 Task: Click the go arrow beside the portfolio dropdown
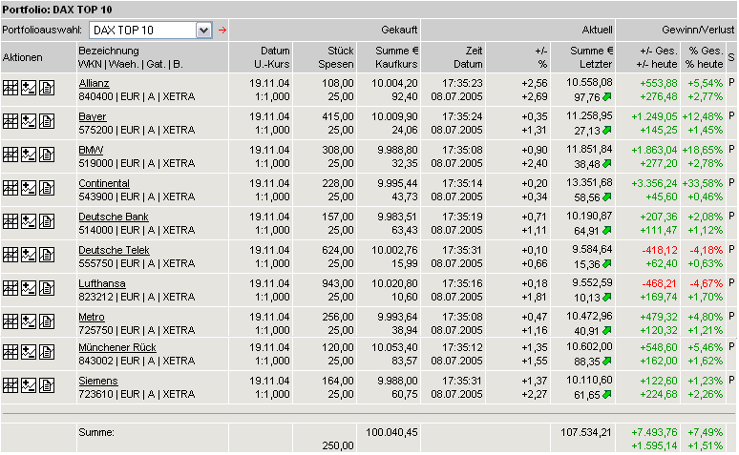click(222, 30)
